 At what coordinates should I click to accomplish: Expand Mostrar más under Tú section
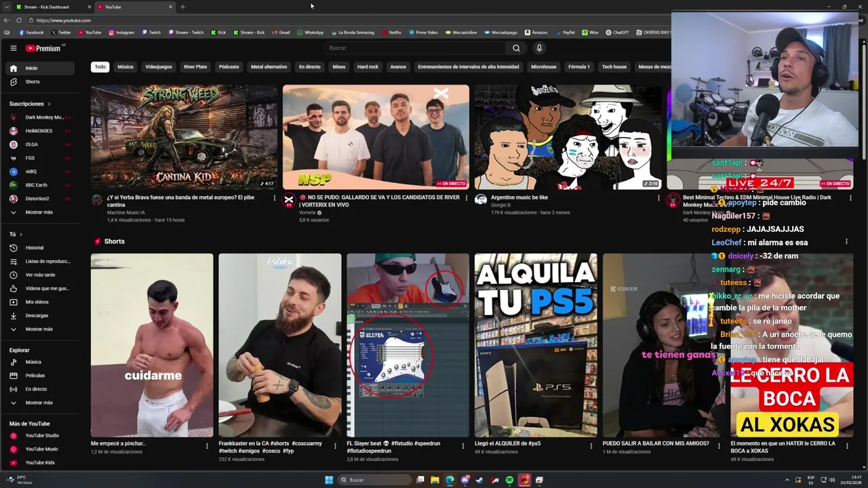tap(41, 329)
